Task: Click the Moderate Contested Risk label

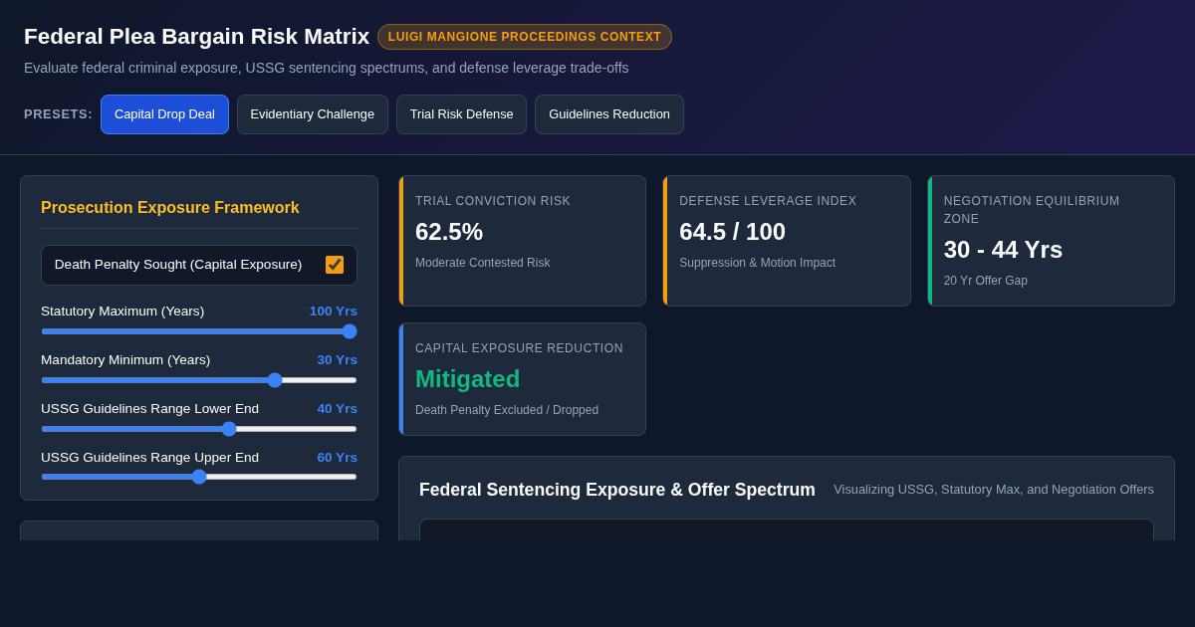Action: pyautogui.click(x=483, y=263)
